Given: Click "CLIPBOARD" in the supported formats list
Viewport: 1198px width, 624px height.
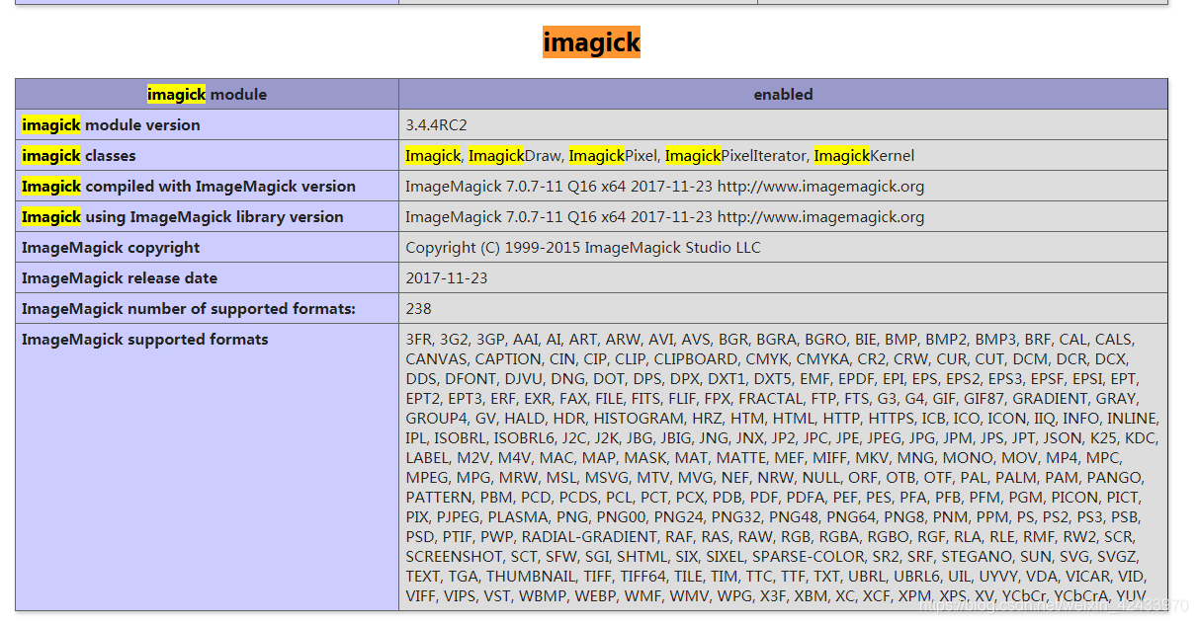Looking at the screenshot, I should pyautogui.click(x=696, y=359).
